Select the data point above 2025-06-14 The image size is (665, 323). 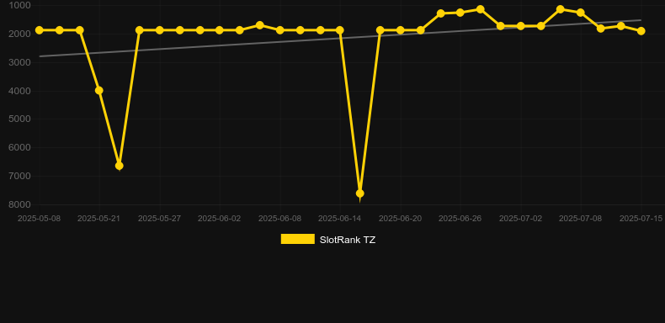tap(340, 30)
